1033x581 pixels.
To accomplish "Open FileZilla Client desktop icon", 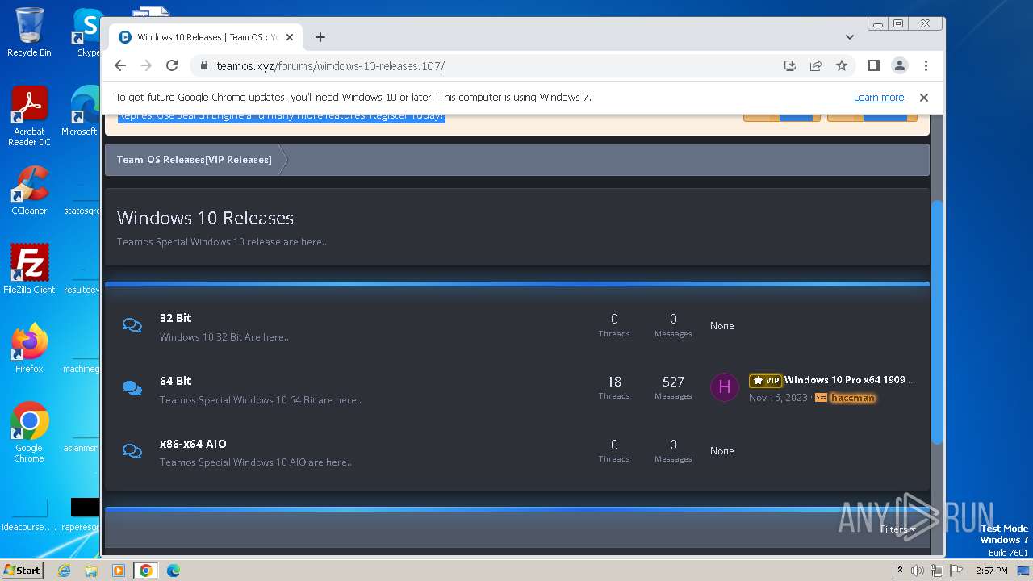I will (29, 270).
